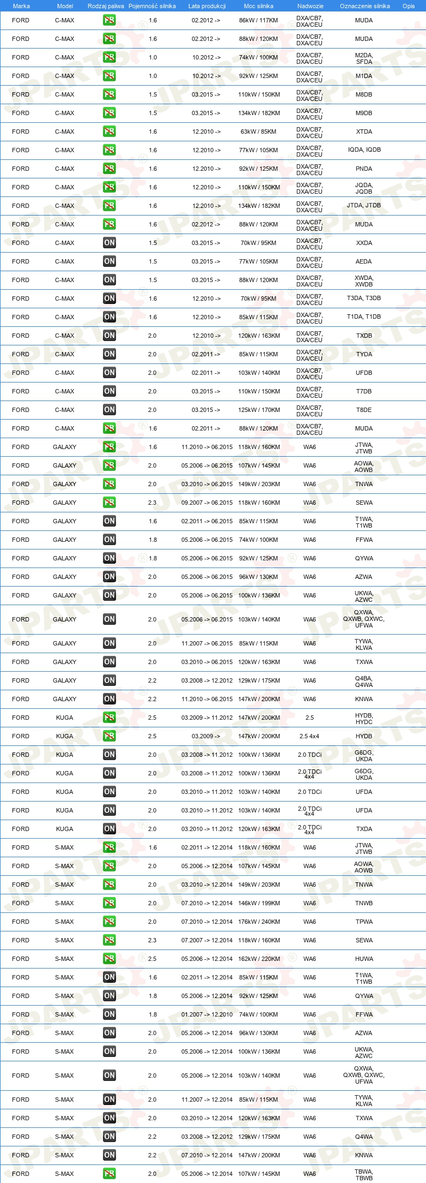Viewport: 426px width, 1183px height.
Task: Select the PB icon in the JTDA, JTDB row
Action: point(109,206)
